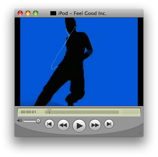Skip to the end of the movie
The width and height of the screenshot is (158, 157).
click(x=109, y=124)
